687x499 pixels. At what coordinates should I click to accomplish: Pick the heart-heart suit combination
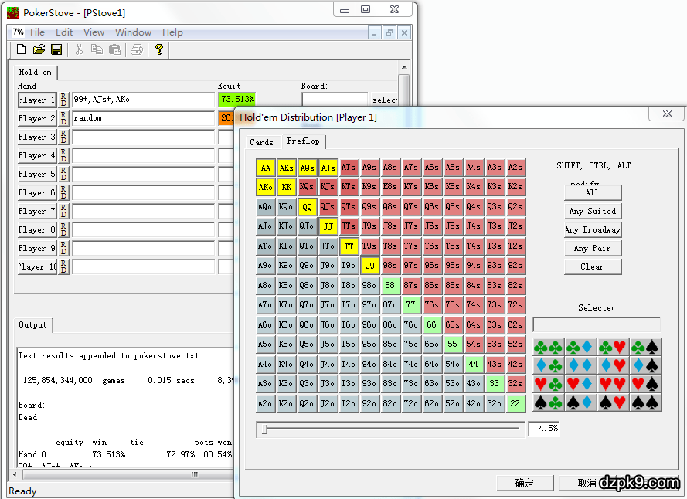click(614, 384)
